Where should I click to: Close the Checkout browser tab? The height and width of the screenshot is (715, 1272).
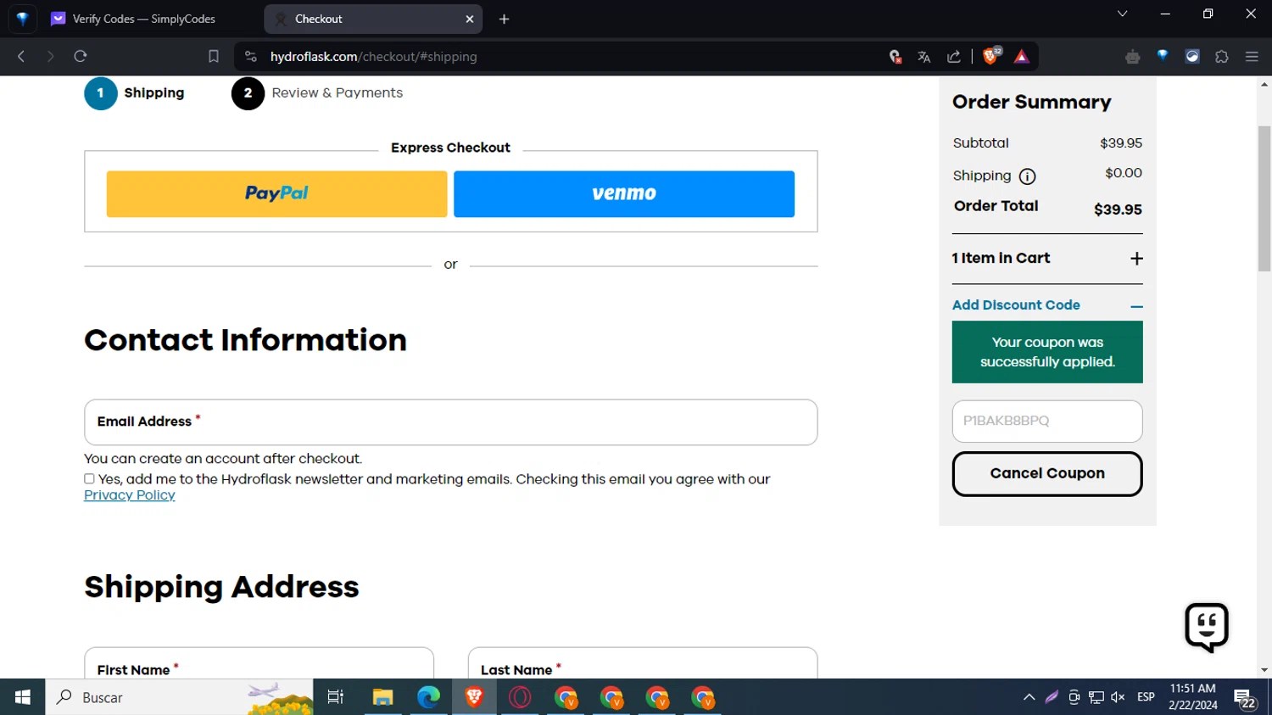pyautogui.click(x=470, y=19)
